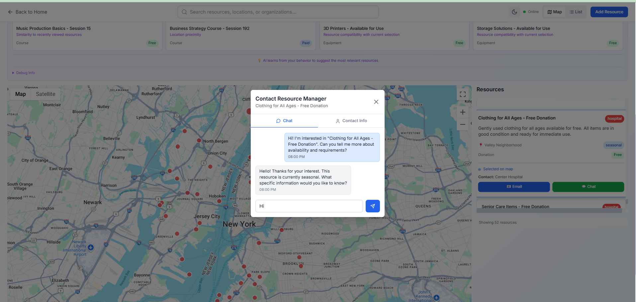
Task: Click the Paid badge on Business Strategy card
Action: pos(306,43)
